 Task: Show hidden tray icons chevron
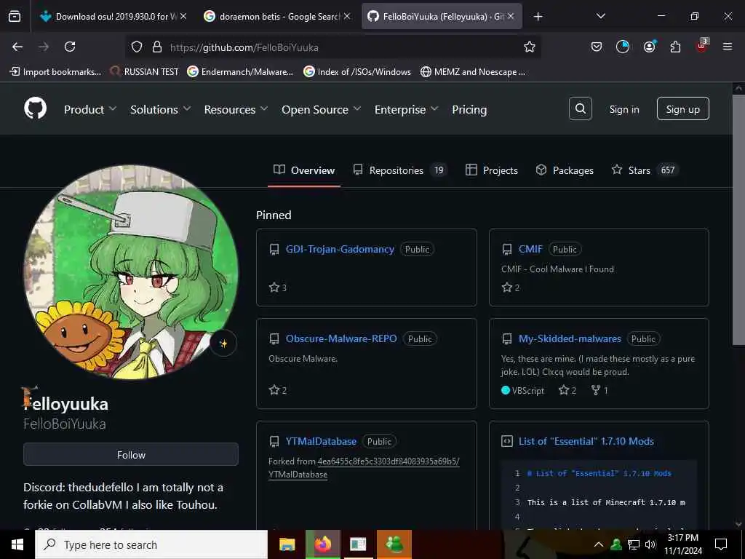click(599, 544)
